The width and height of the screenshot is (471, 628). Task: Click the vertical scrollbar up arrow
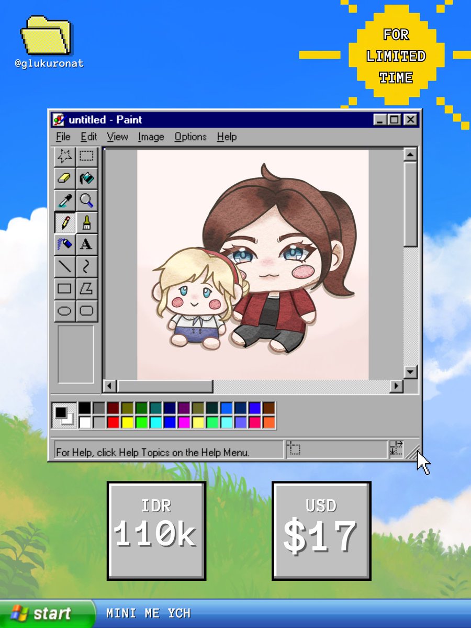(410, 155)
